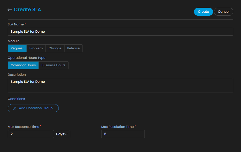This screenshot has height=152, width=241.
Task: Click the Create SLA heading link
Action: click(x=27, y=9)
